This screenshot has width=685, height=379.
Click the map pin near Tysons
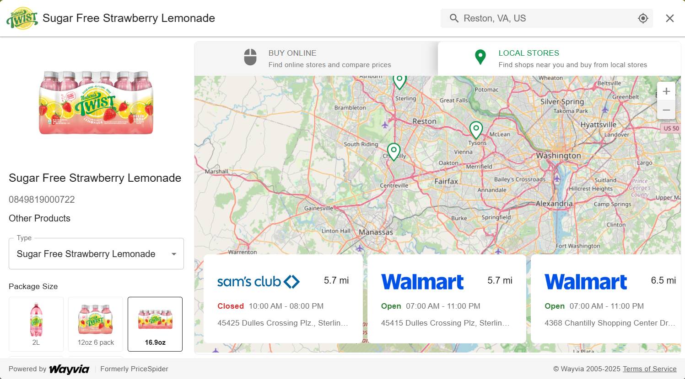pos(476,130)
